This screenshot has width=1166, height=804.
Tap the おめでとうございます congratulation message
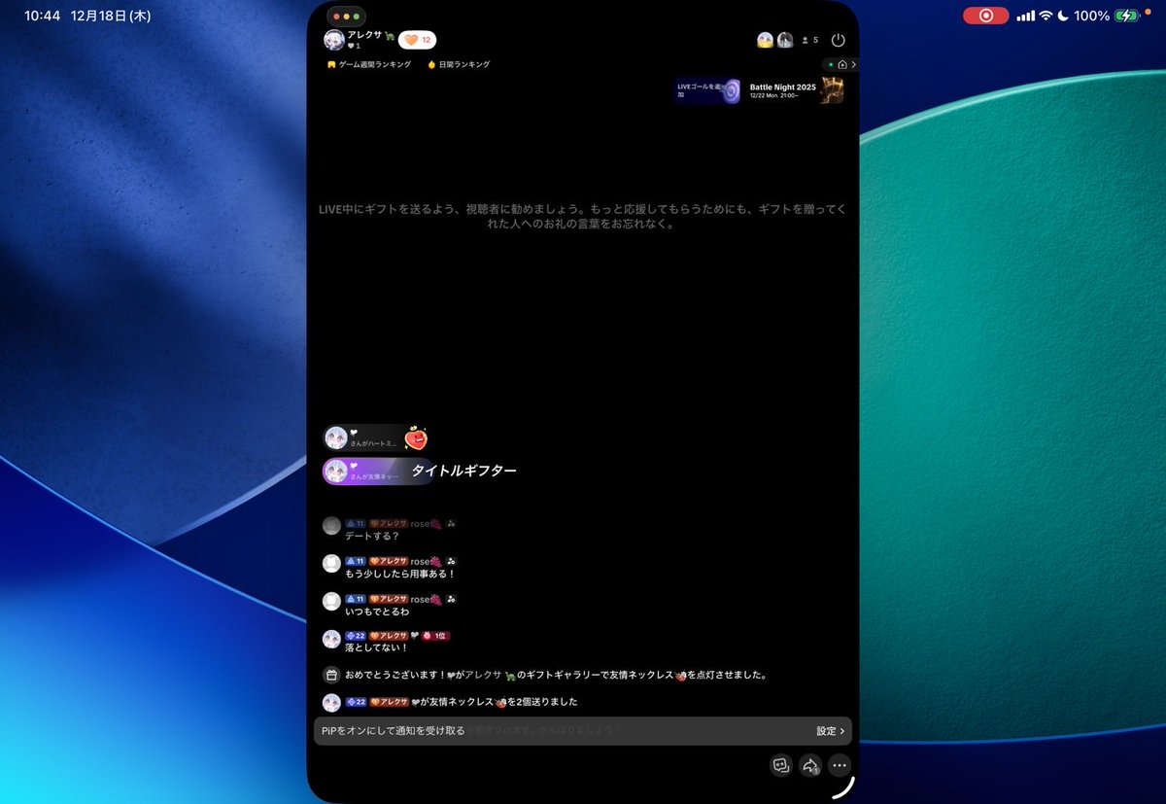click(557, 675)
